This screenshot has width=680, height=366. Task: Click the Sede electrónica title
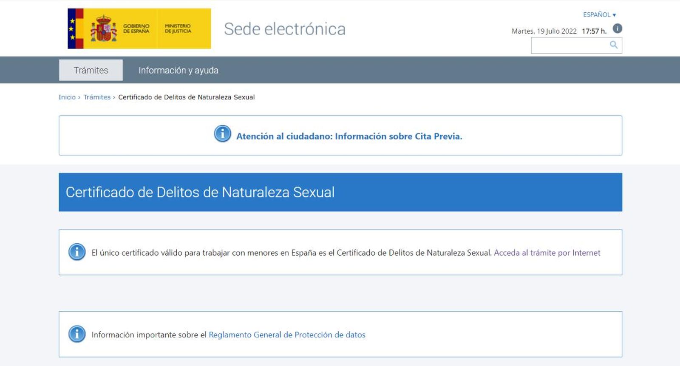pos(285,29)
